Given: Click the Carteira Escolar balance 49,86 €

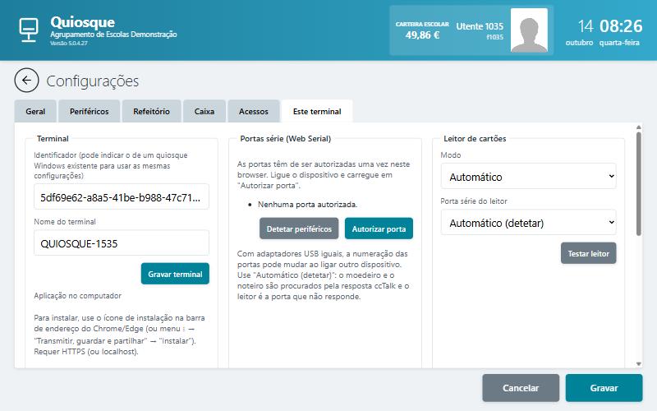Looking at the screenshot, I should click(x=422, y=35).
